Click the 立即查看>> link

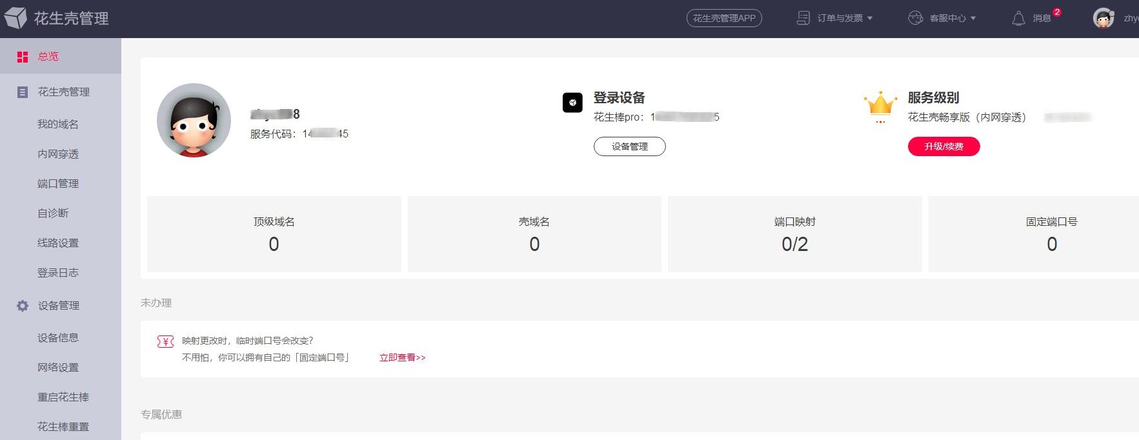pyautogui.click(x=403, y=357)
